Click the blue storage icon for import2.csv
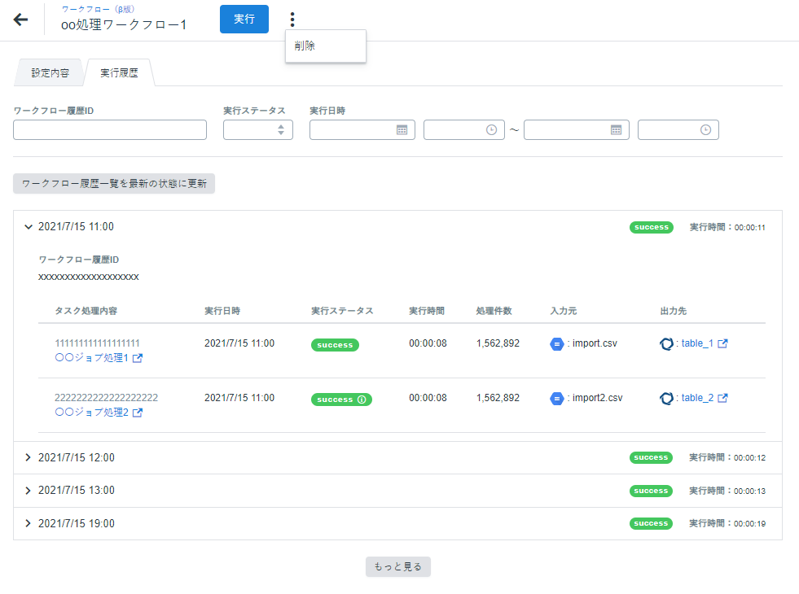799x594 pixels. click(557, 399)
